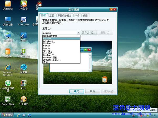158x118 pixels.
Task: Click preview window scrollbar up arrow
Action: (x=90, y=54)
